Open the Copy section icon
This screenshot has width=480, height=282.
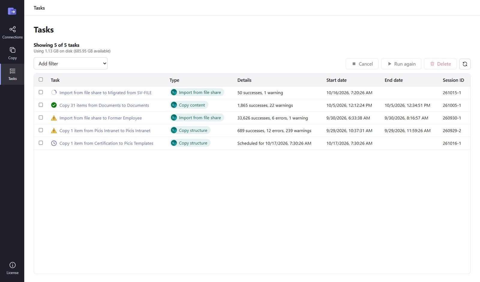(x=12, y=50)
